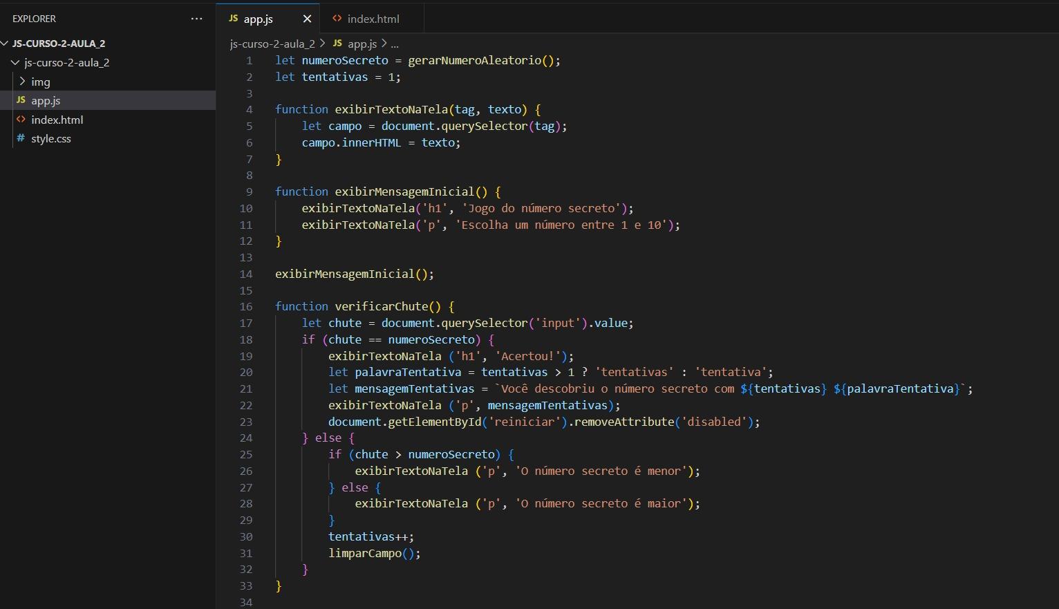Image resolution: width=1059 pixels, height=609 pixels.
Task: Click innerHTML on line 6
Action: (x=371, y=142)
